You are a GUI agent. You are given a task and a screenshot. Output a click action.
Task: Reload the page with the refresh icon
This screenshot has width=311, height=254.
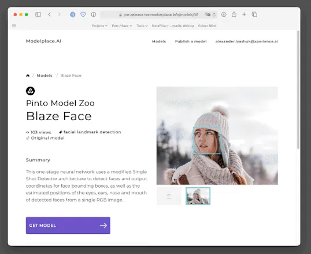[214, 14]
